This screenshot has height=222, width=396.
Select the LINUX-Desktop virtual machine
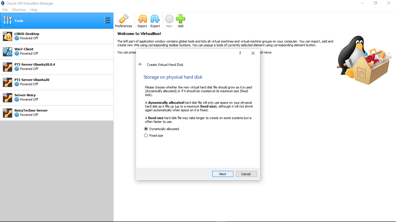(x=57, y=36)
